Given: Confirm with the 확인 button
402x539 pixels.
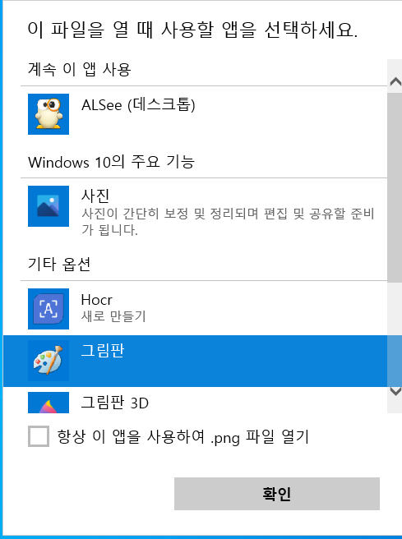Looking at the screenshot, I should pyautogui.click(x=277, y=494).
